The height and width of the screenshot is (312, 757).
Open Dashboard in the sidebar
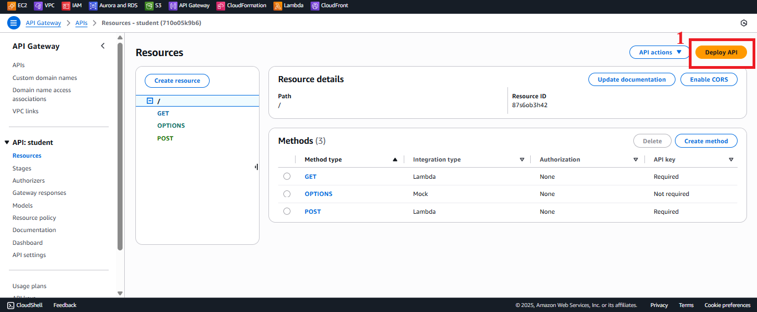[x=28, y=243]
